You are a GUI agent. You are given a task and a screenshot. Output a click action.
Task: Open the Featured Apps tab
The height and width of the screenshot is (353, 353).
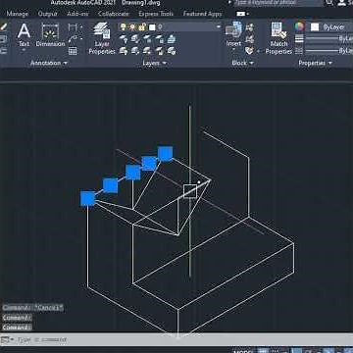[202, 14]
